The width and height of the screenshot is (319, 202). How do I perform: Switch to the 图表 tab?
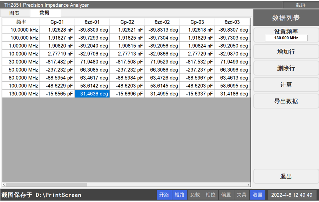[14, 13]
